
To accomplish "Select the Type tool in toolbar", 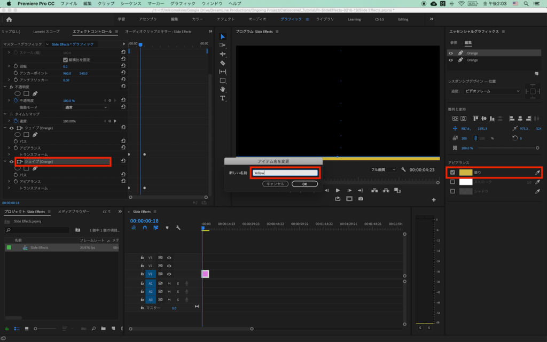I will [223, 98].
